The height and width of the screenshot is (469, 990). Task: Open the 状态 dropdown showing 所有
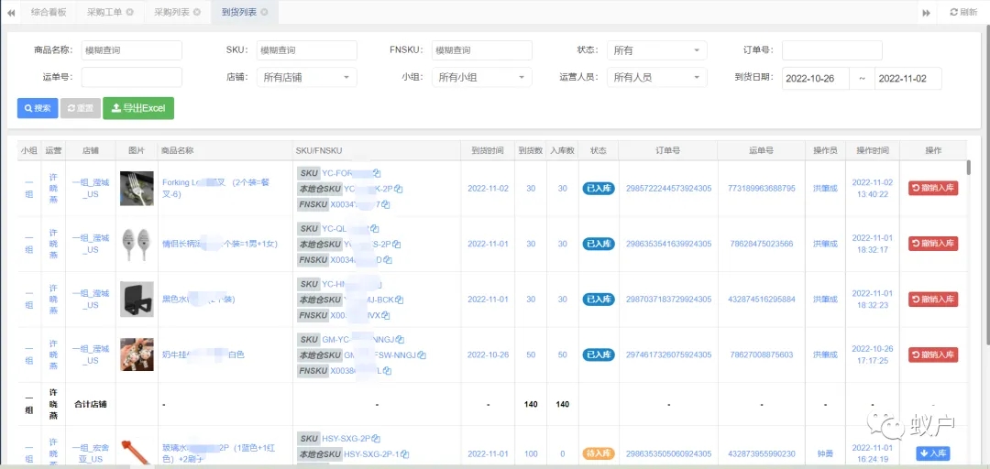click(x=656, y=50)
